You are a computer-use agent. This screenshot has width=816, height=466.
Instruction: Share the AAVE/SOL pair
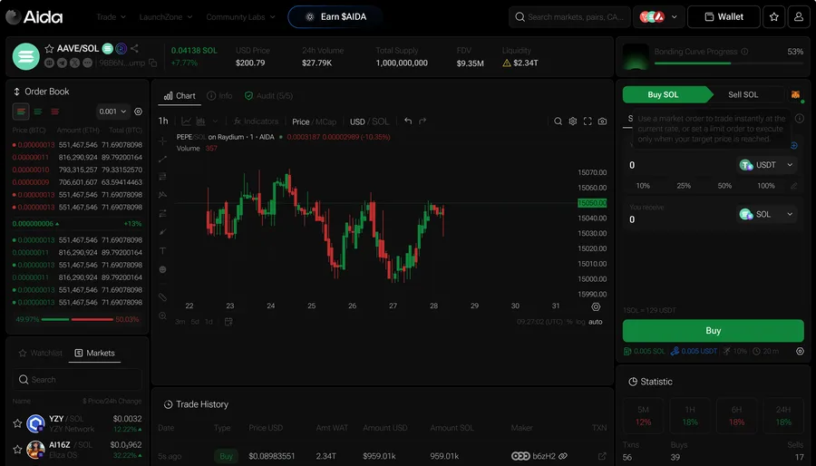[x=135, y=48]
